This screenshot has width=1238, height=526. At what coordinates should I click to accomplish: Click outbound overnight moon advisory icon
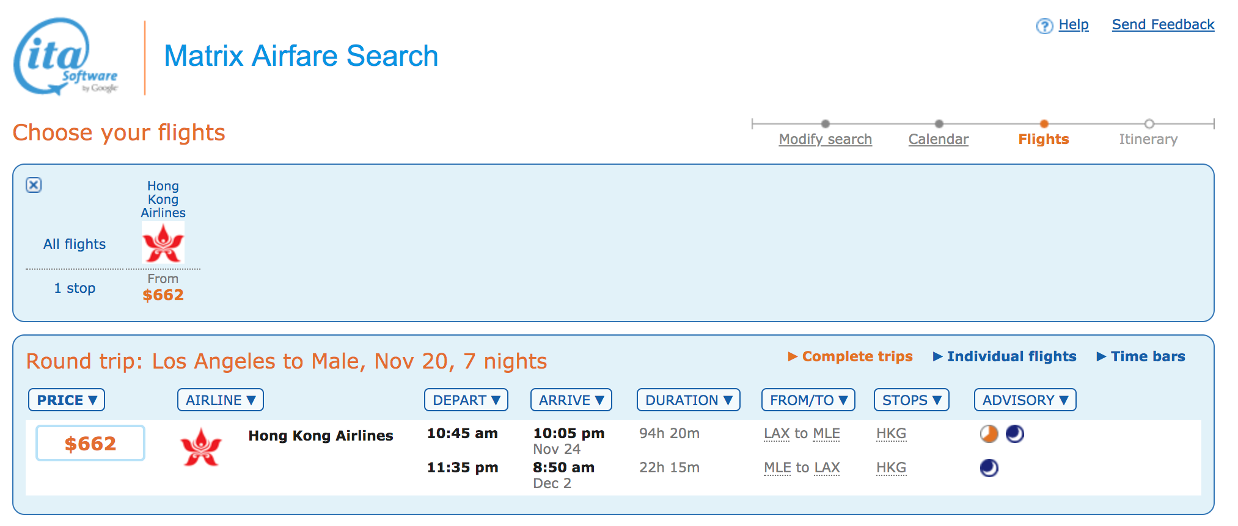1014,434
